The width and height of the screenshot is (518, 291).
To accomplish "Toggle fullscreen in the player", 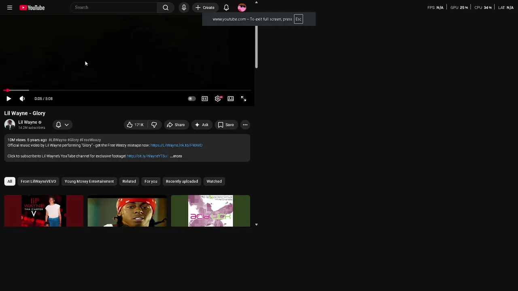I will point(244,99).
